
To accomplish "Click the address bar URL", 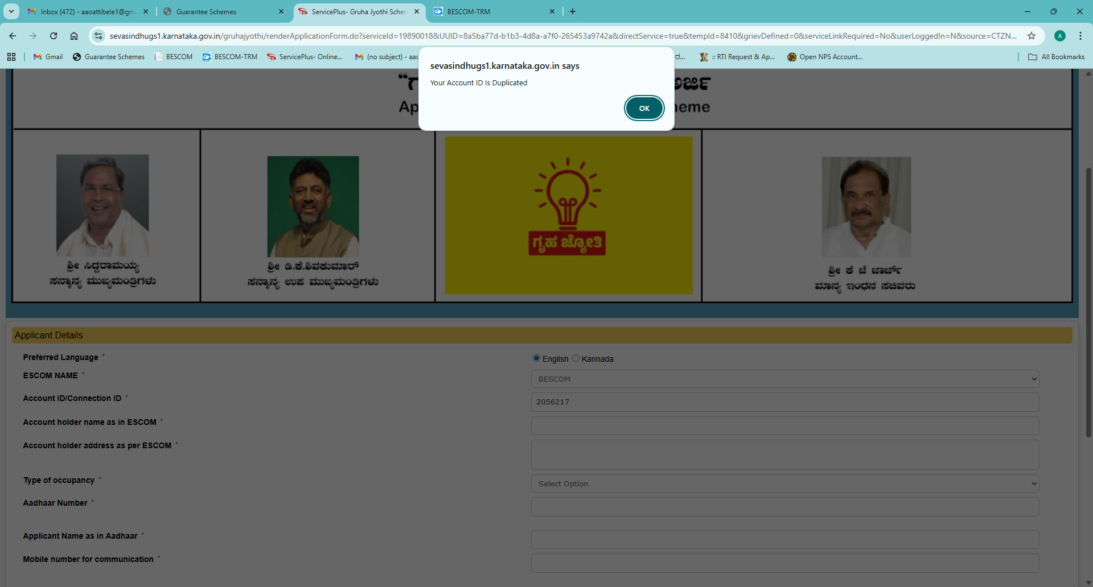I will (x=562, y=36).
